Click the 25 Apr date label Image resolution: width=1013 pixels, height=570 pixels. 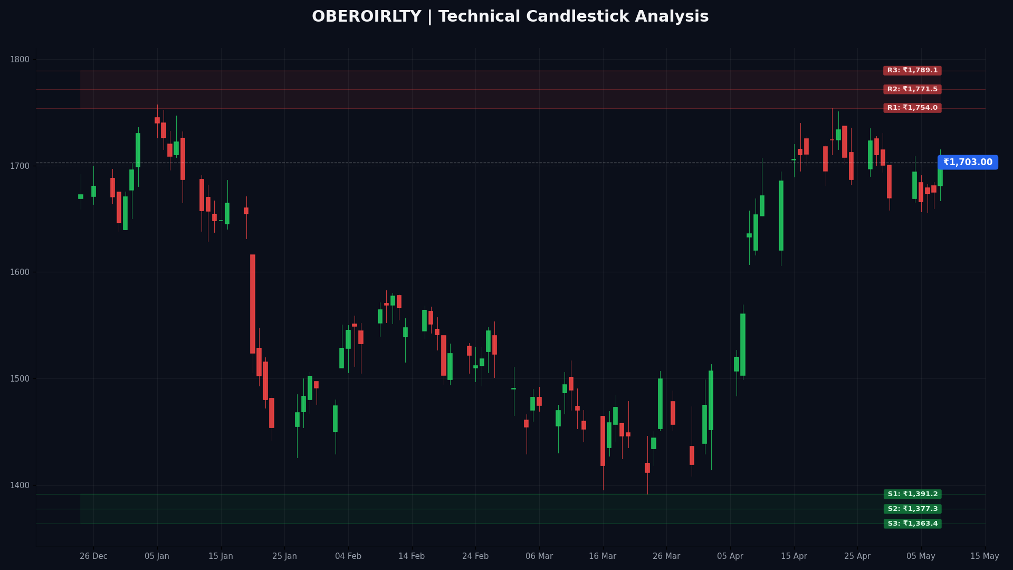tap(857, 556)
